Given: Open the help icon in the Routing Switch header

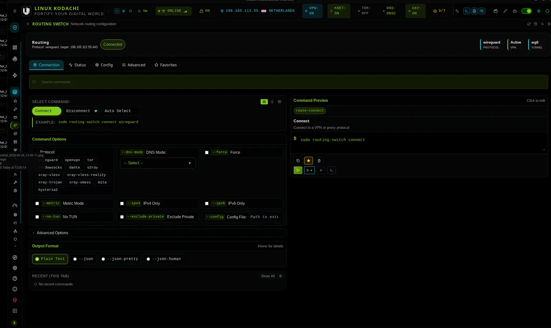Looking at the screenshot, I should point(536,24).
